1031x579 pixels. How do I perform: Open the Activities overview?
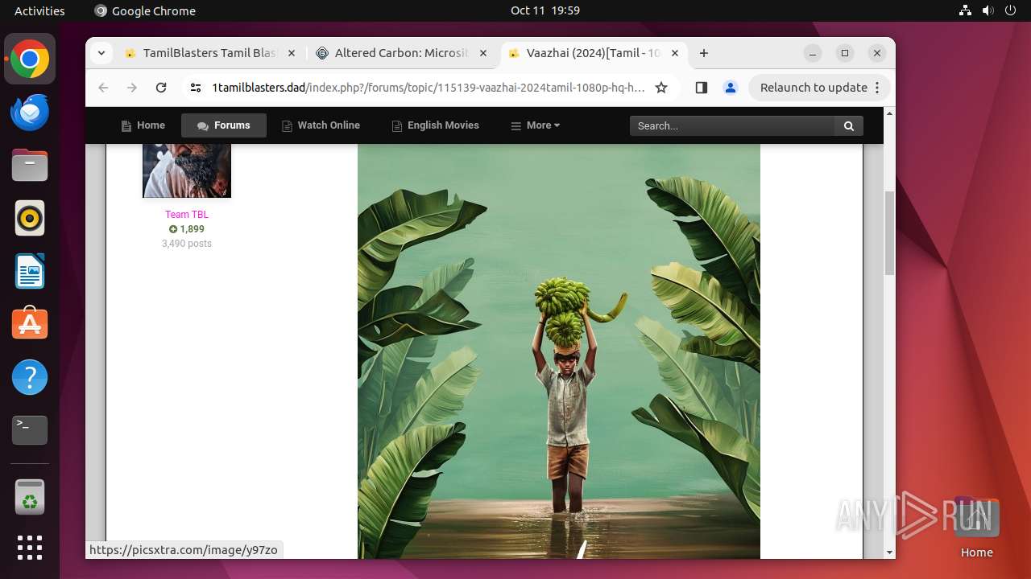click(39, 10)
